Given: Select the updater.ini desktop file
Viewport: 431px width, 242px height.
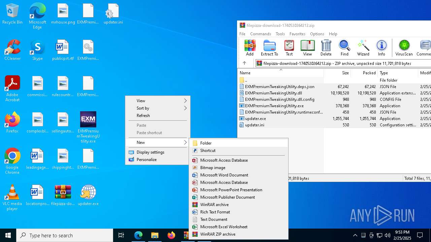Looking at the screenshot, I should click(113, 14).
